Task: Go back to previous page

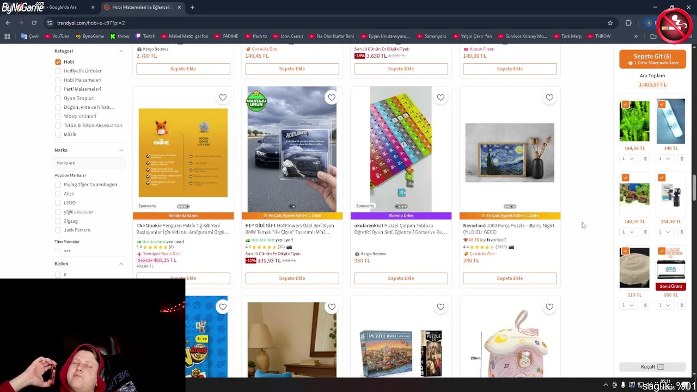Action: (8, 23)
